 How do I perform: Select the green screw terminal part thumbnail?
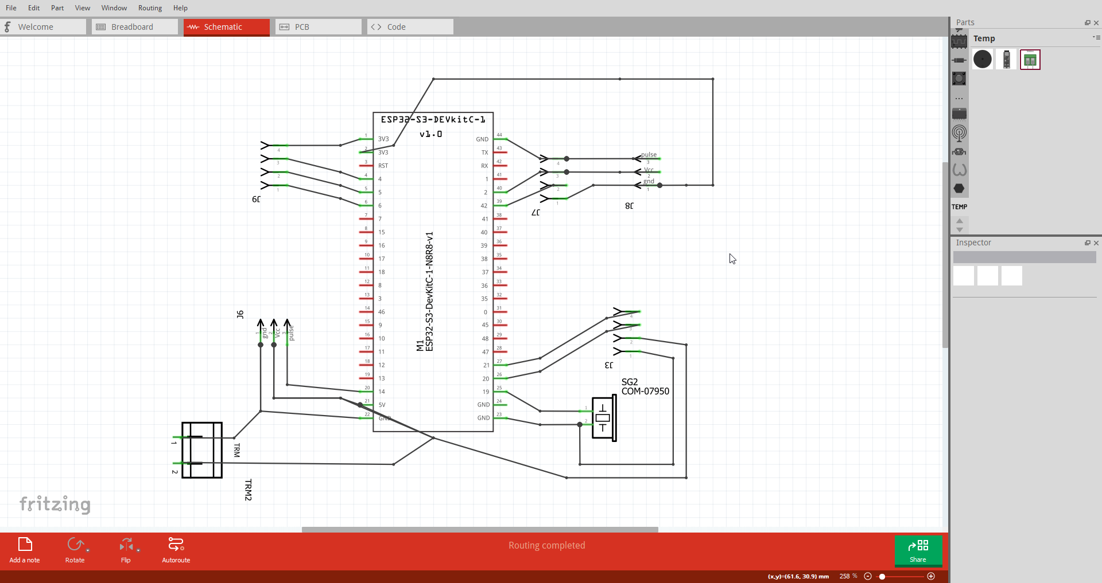point(1030,59)
